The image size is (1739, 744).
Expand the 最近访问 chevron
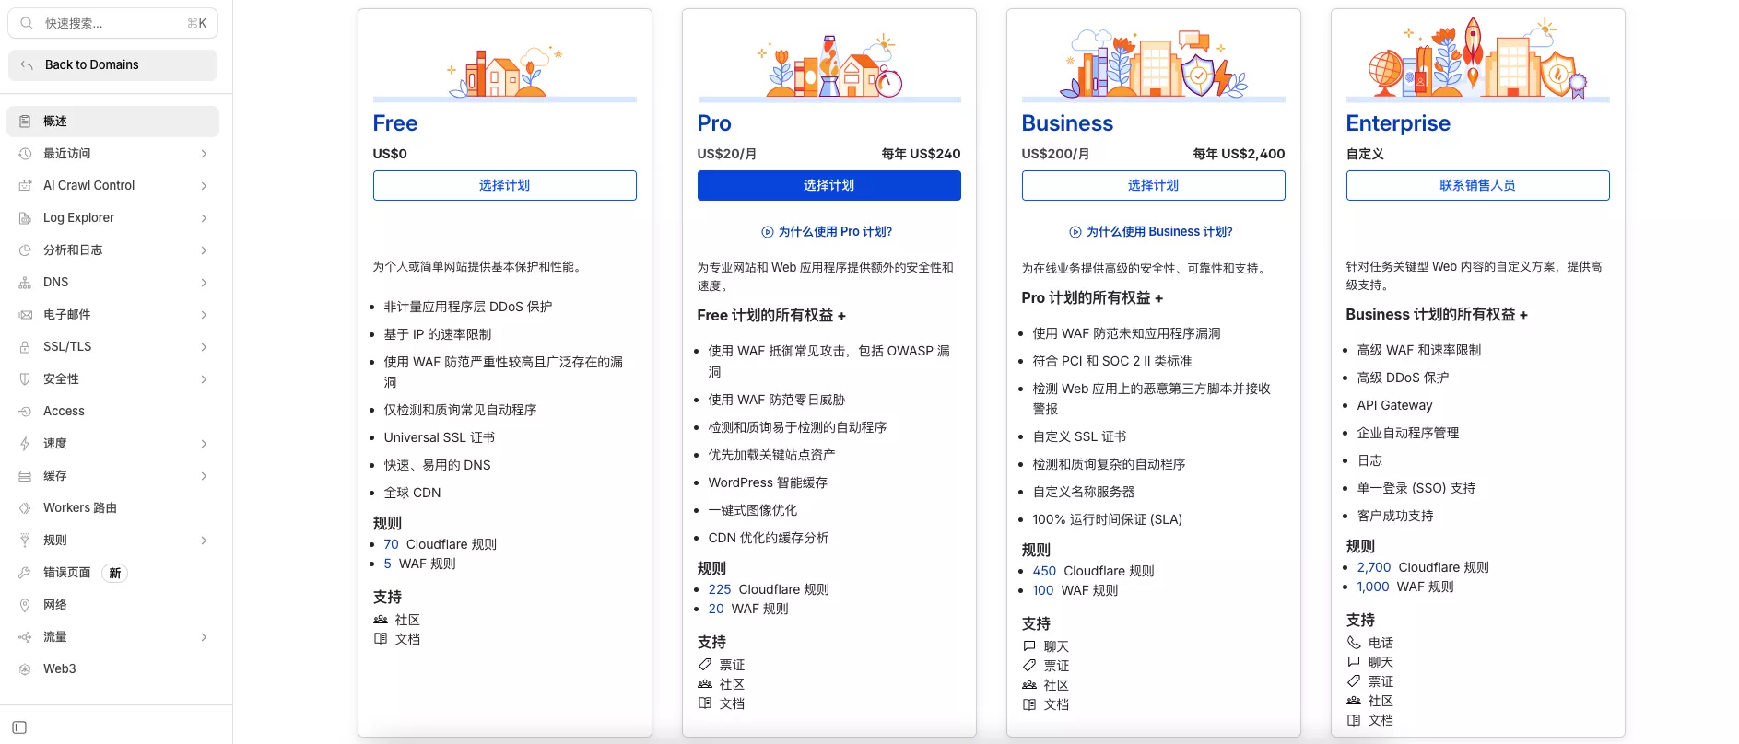[204, 154]
